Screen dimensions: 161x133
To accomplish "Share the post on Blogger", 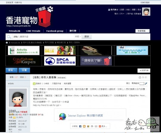I will pos(84,126).
